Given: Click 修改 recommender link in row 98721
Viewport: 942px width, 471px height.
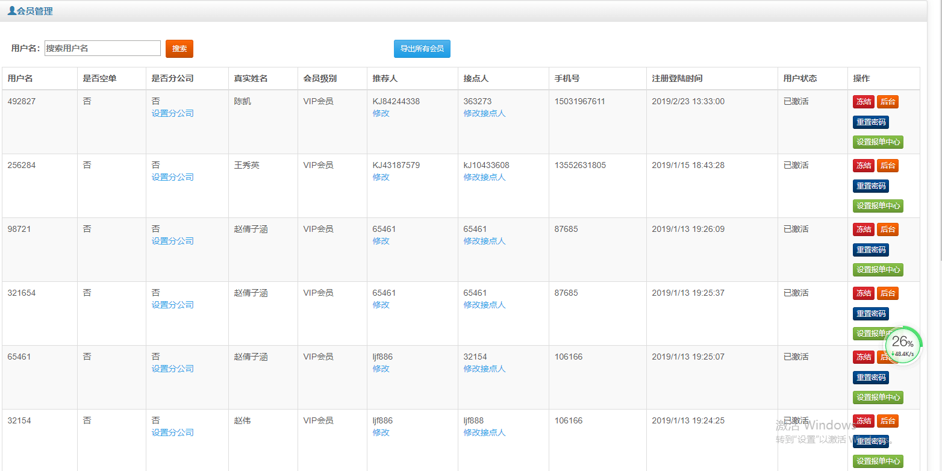Looking at the screenshot, I should coord(381,241).
